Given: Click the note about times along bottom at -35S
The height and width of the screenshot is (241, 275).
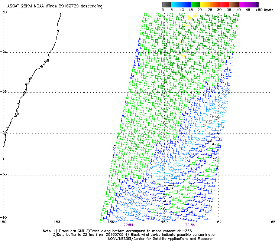Looking at the screenshot, I should click(x=139, y=231).
